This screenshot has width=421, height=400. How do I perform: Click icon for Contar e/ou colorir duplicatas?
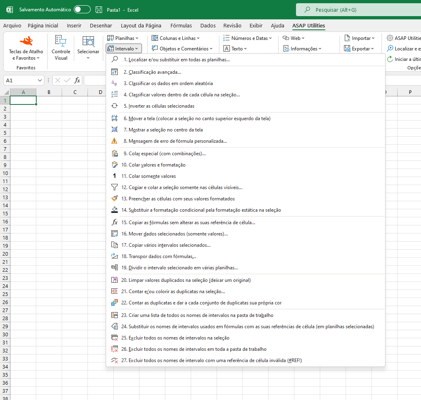click(115, 291)
